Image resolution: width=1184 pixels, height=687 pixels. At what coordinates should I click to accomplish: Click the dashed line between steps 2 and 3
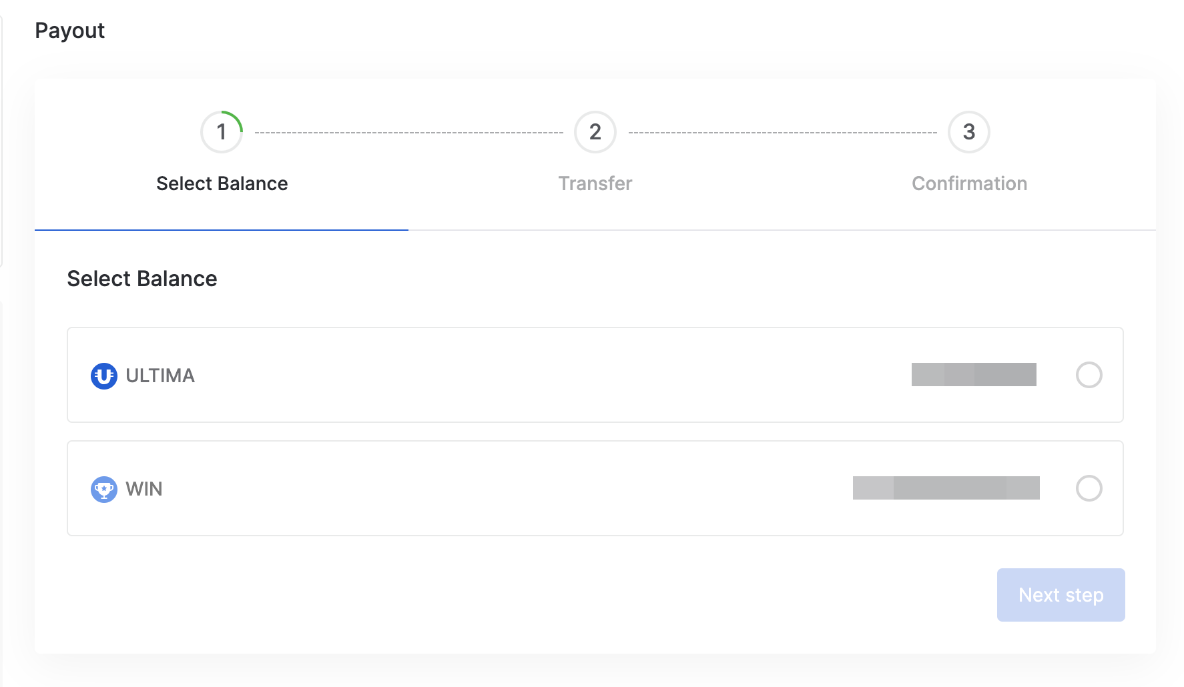click(x=782, y=133)
